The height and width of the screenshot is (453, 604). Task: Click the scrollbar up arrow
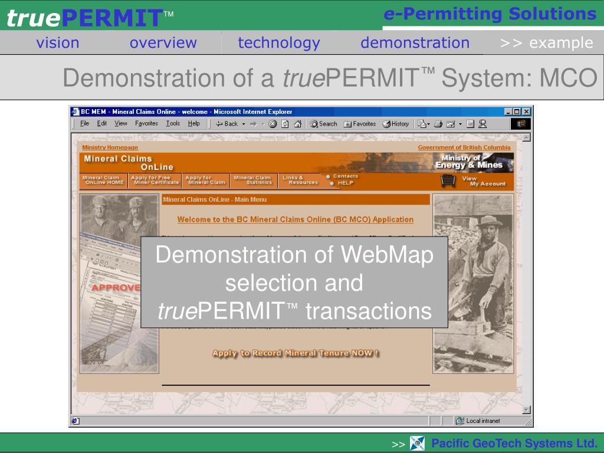(x=527, y=137)
